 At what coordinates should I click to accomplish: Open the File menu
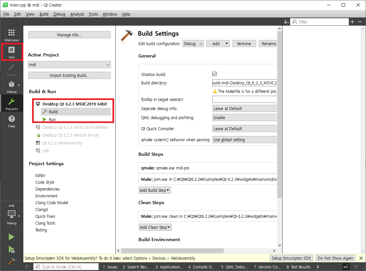[6, 14]
